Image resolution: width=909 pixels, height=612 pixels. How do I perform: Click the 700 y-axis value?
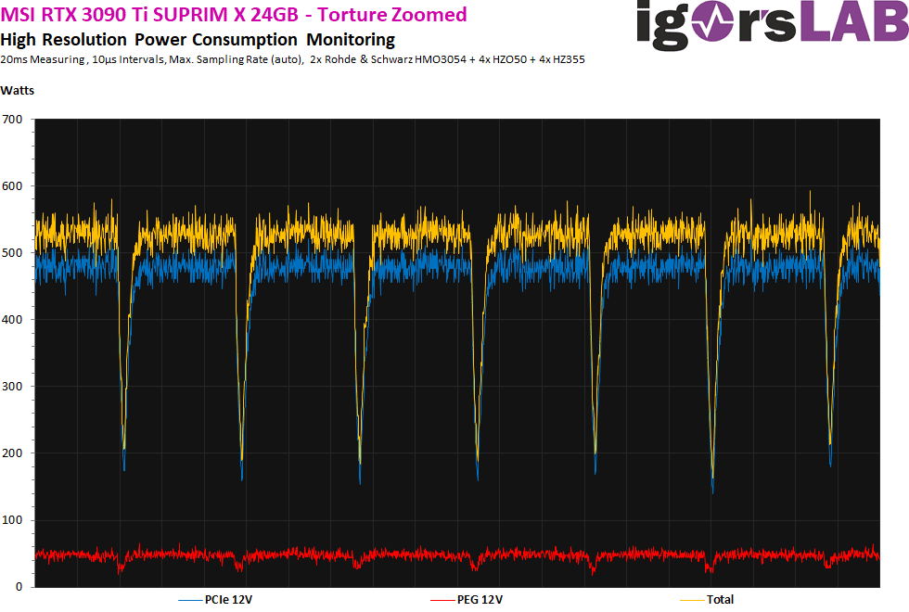click(12, 120)
